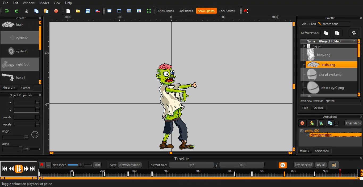363x187 pixels.
Task: Select right foot in Z-order list
Action: [20, 64]
